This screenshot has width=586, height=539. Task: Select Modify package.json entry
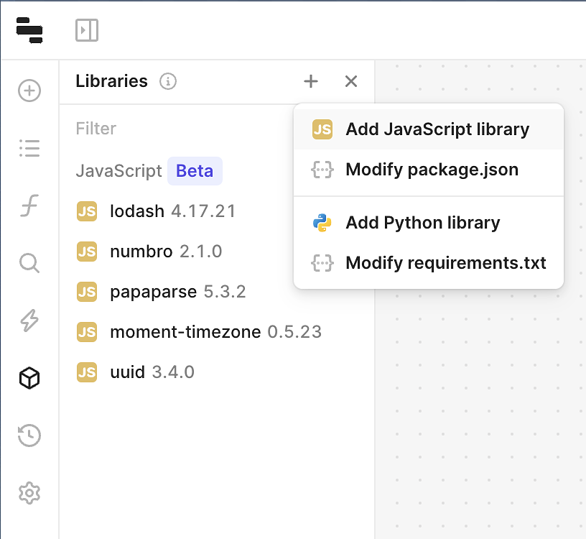click(432, 170)
